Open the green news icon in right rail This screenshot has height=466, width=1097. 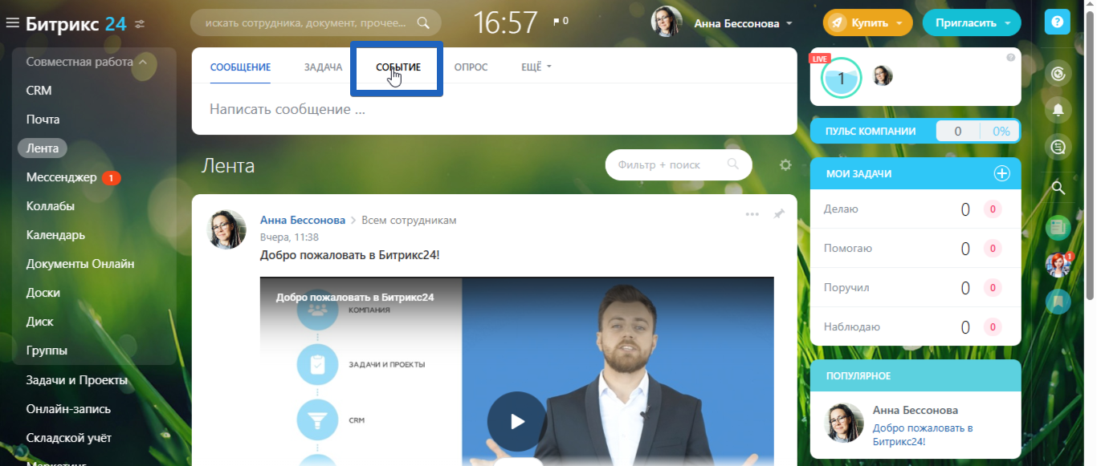click(x=1058, y=228)
